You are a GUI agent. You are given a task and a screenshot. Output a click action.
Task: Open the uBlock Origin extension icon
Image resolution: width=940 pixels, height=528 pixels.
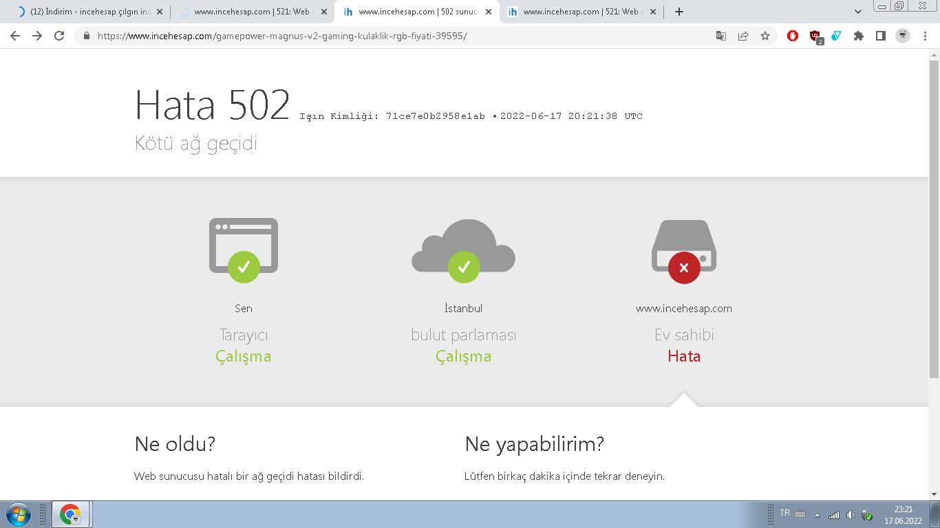point(815,36)
